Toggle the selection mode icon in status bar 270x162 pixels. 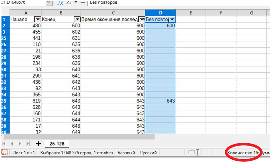192,152
